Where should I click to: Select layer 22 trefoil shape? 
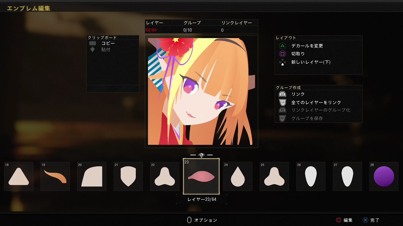pyautogui.click(x=165, y=176)
